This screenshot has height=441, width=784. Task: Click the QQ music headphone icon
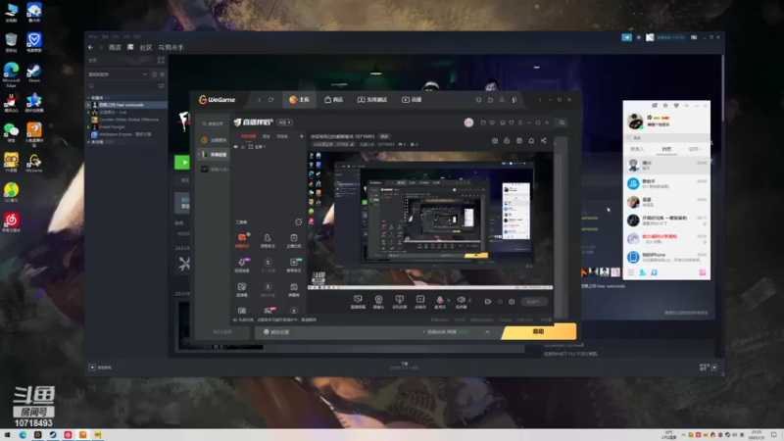[654, 272]
